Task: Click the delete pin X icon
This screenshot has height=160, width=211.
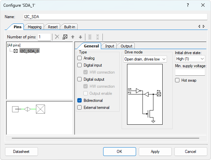Action: (57, 37)
